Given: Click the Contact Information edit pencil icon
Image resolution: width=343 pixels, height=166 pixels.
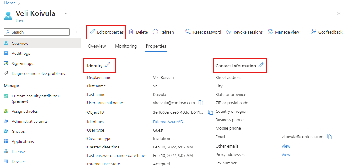Looking at the screenshot, I should [261, 65].
